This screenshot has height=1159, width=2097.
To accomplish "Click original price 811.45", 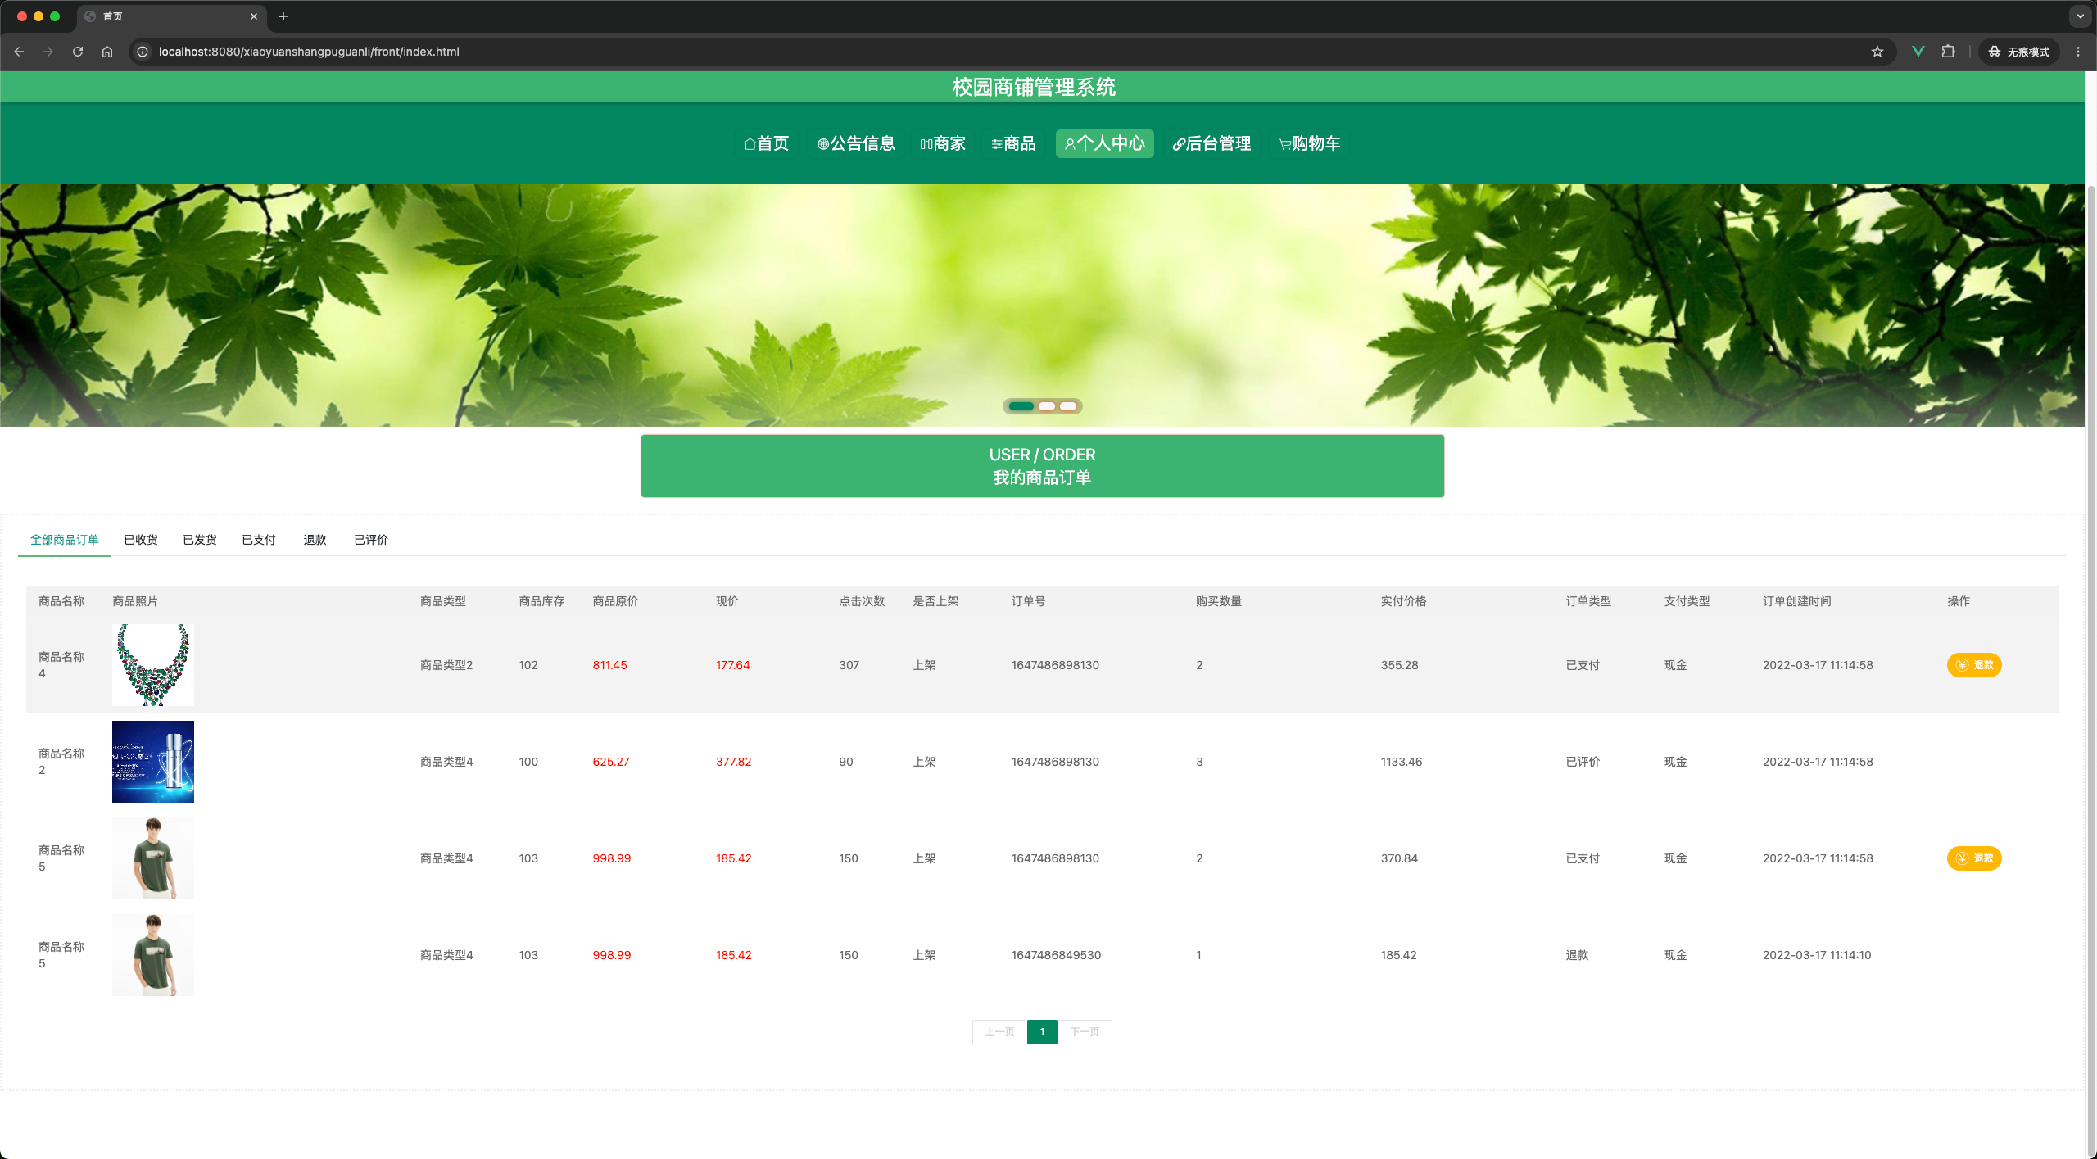I will point(609,665).
